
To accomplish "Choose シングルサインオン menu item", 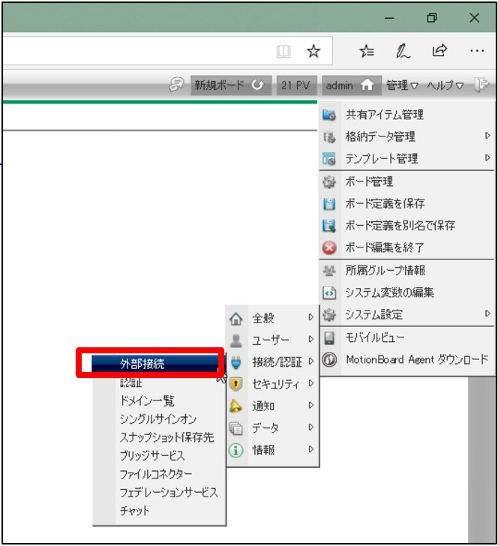I will click(x=157, y=419).
